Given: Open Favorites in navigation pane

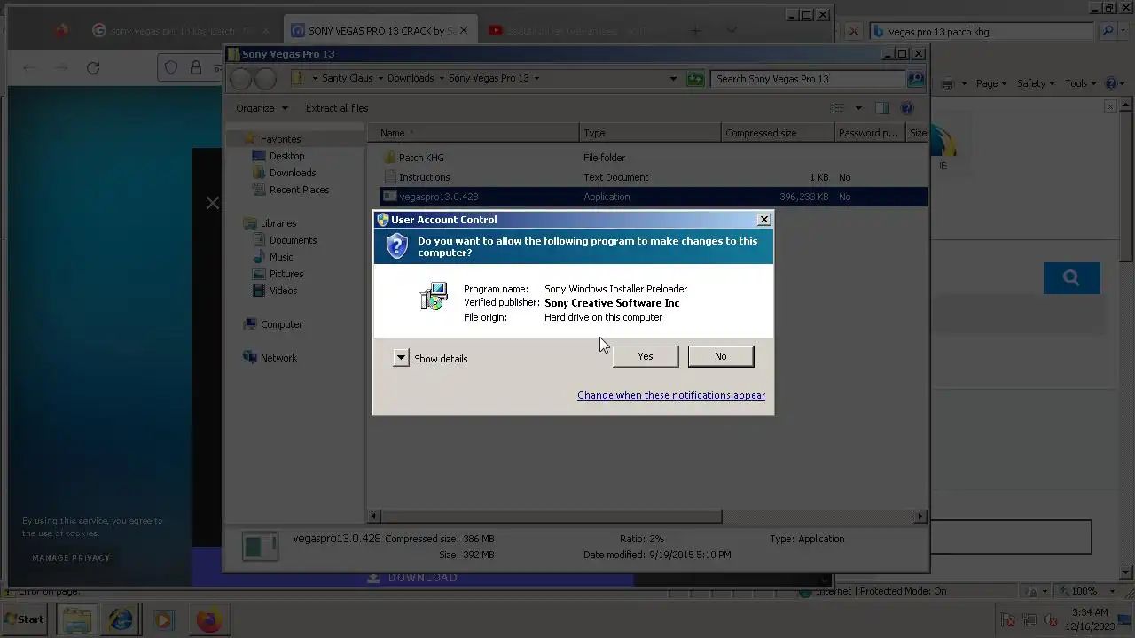Looking at the screenshot, I should pyautogui.click(x=280, y=139).
